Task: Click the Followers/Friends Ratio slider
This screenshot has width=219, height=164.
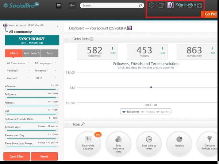Action: 31,122
